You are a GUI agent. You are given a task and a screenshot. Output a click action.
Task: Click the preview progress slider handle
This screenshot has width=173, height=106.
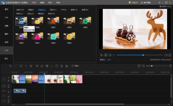(143, 55)
